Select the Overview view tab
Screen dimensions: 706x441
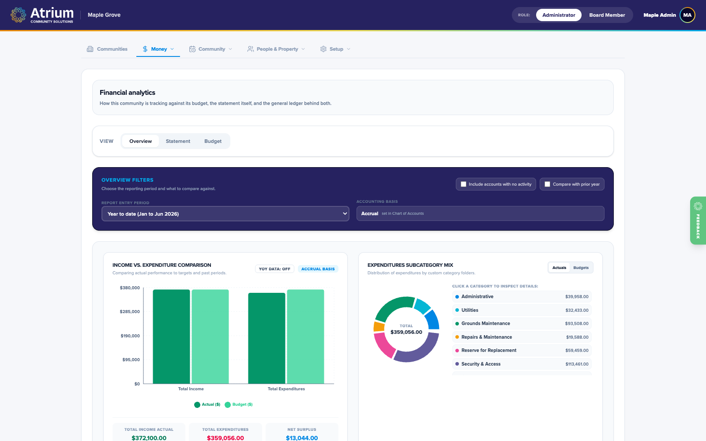140,141
